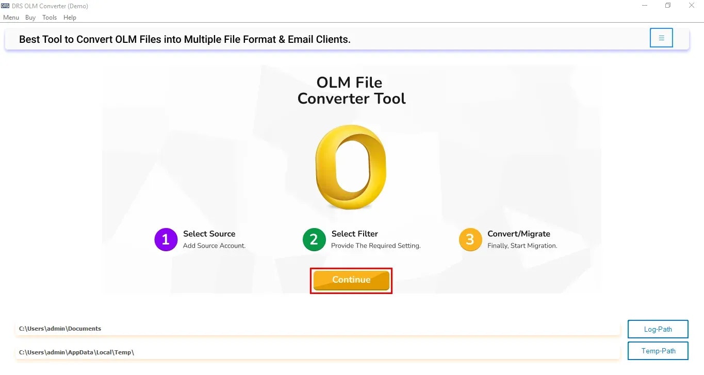Click the Log-Path button
This screenshot has height=375, width=704.
[658, 329]
